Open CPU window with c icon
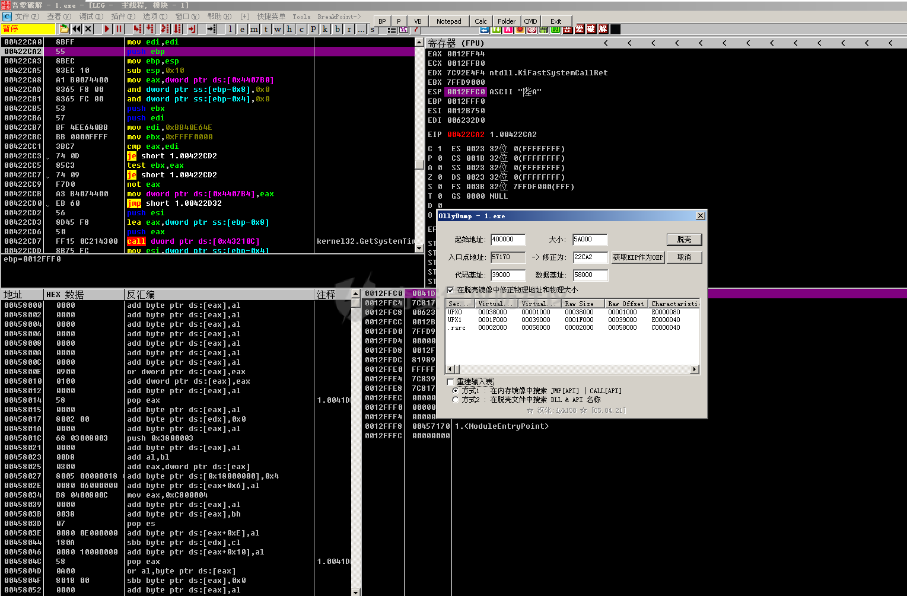 coord(301,28)
